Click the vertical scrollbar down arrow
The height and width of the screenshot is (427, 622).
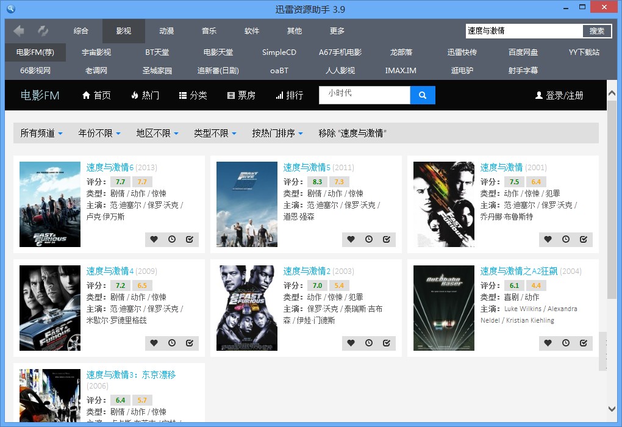coord(612,408)
